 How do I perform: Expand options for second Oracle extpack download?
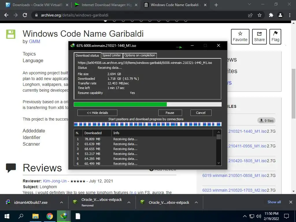tap(196, 202)
